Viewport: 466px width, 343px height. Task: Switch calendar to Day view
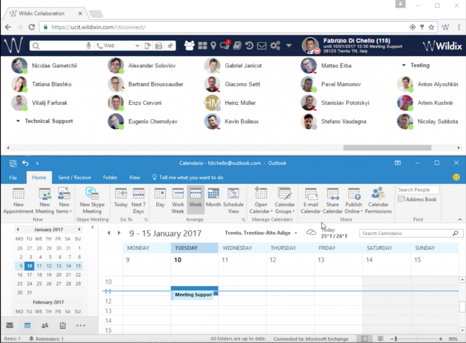160,201
